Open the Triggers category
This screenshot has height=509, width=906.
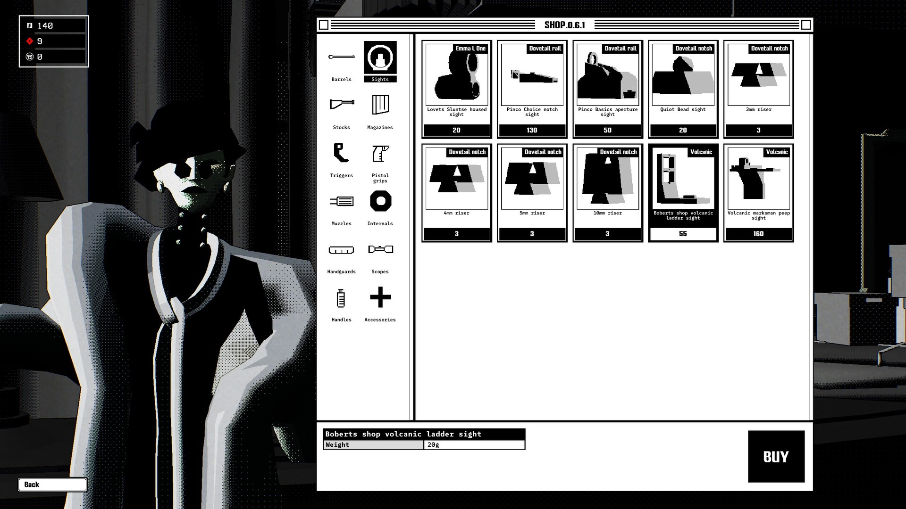pyautogui.click(x=341, y=158)
